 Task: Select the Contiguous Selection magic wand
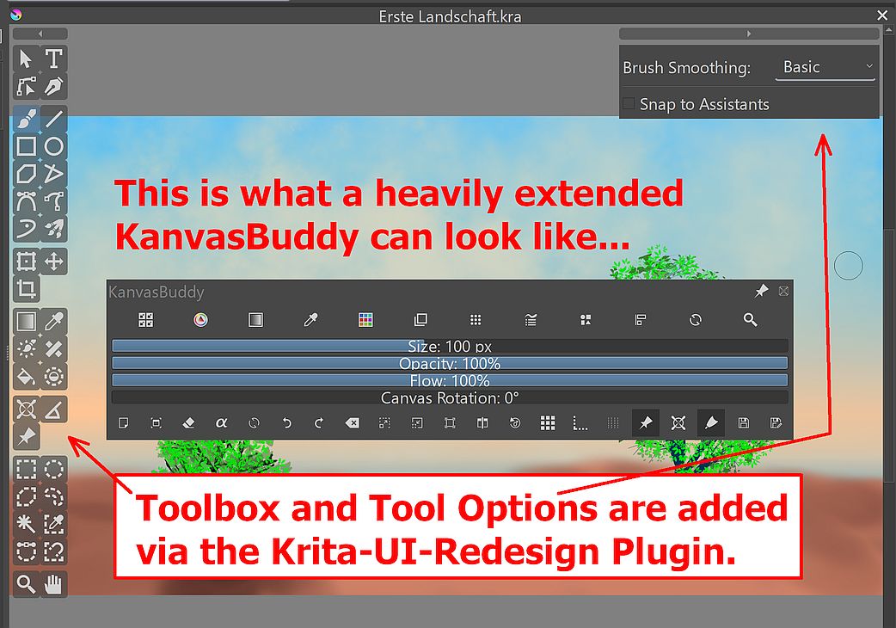click(27, 524)
